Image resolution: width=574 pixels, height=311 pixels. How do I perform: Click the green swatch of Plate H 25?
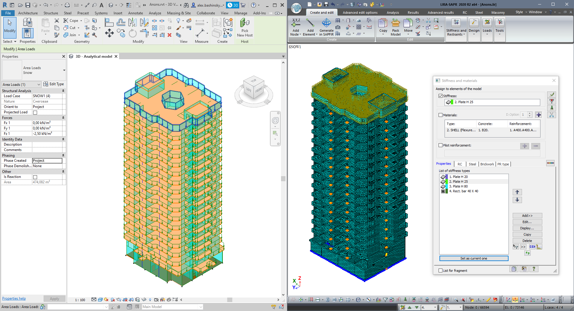(447, 182)
